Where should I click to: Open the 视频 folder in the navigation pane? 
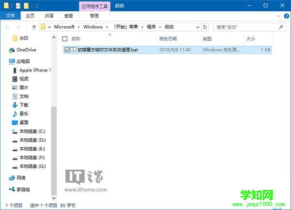[x=20, y=79]
